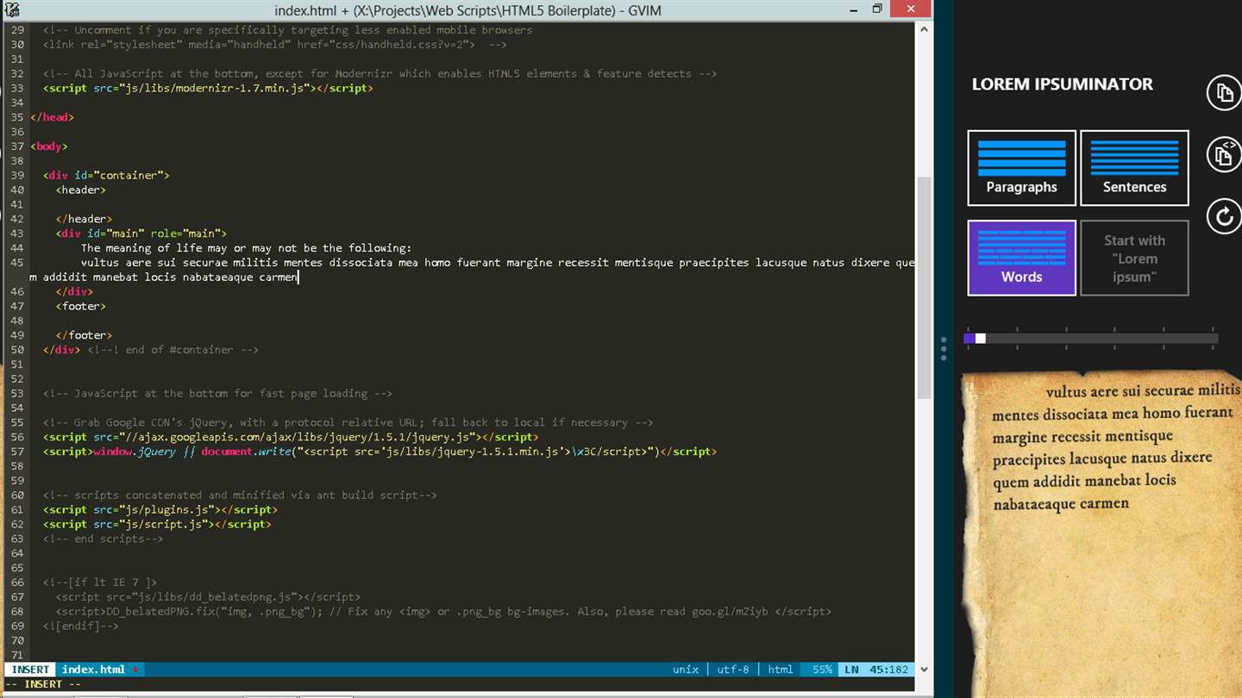1242x698 pixels.
Task: Select the Words generation mode tile
Action: click(x=1022, y=258)
